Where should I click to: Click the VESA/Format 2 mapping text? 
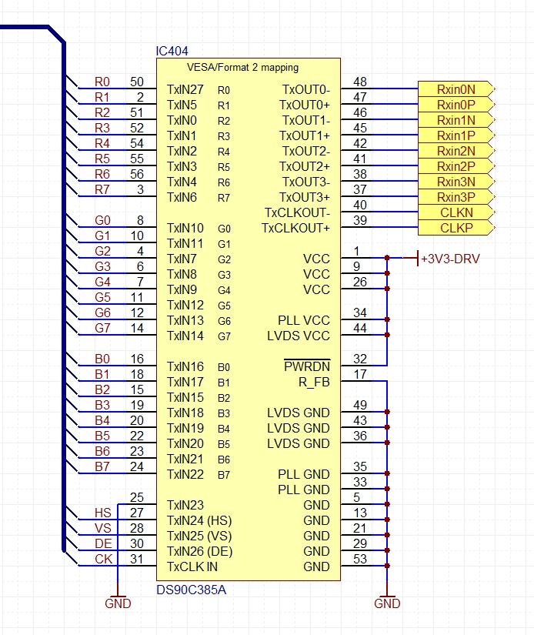[x=242, y=67]
